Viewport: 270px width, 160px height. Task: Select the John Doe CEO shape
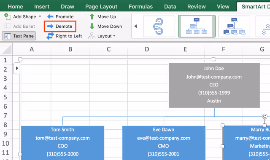[214, 85]
